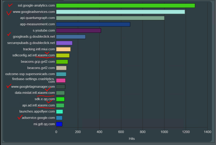This screenshot has height=145, width=216.
Task: Click the googleads.g.doubleclick.net label
Action: (34, 37)
